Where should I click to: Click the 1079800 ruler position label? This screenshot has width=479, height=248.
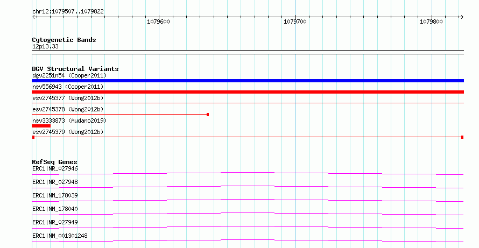pos(431,22)
